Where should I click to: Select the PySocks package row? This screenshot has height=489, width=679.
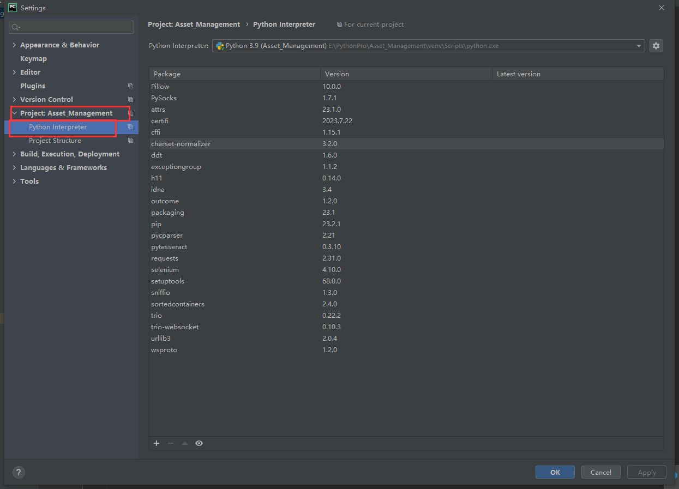406,98
